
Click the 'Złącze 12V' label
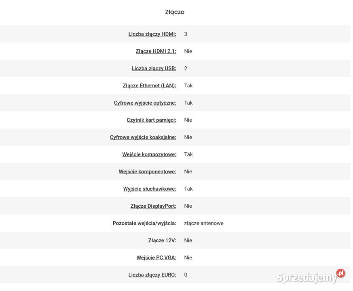(162, 240)
